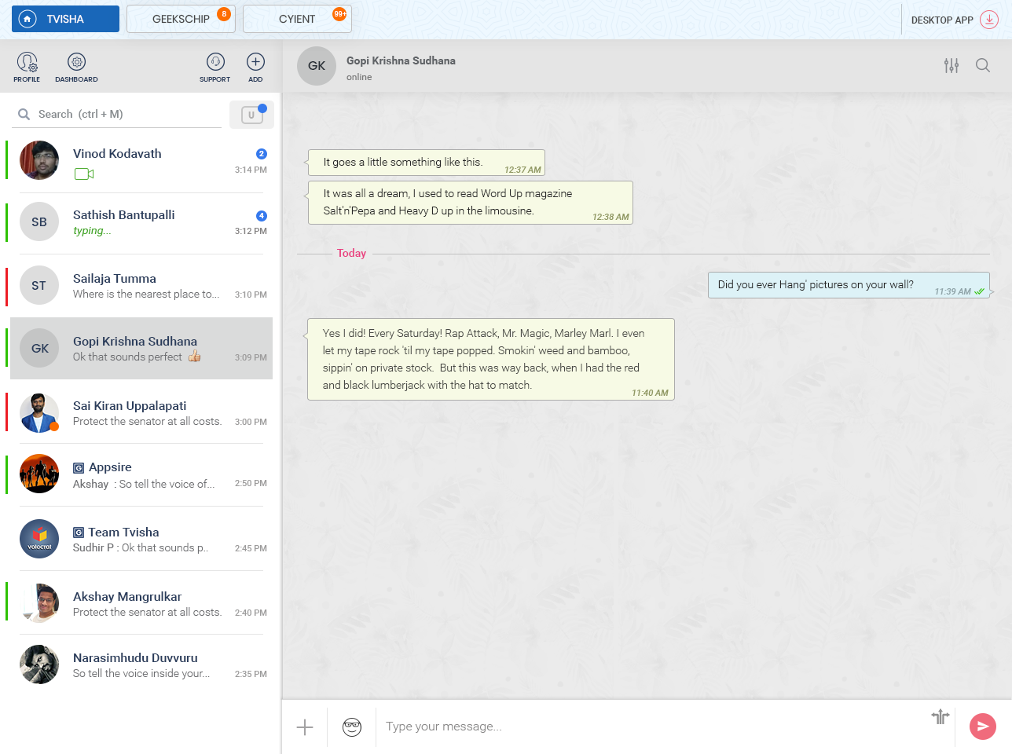Open Narasimhudu Duvvuru conversation

click(x=141, y=664)
